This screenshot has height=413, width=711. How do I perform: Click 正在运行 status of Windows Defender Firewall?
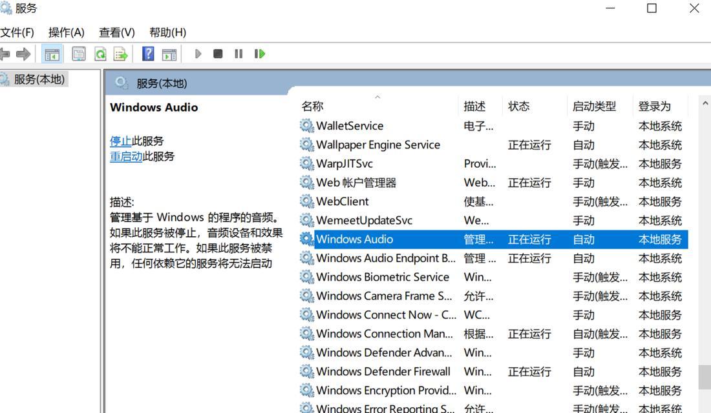pyautogui.click(x=529, y=372)
